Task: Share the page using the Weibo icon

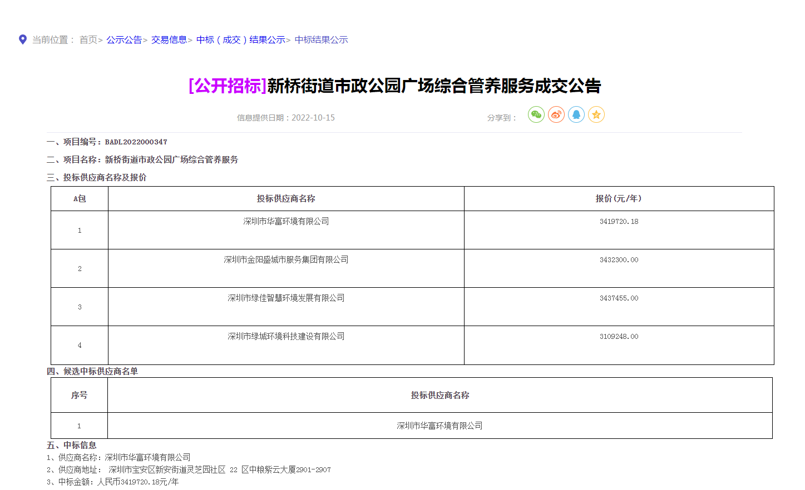Action: [x=556, y=115]
